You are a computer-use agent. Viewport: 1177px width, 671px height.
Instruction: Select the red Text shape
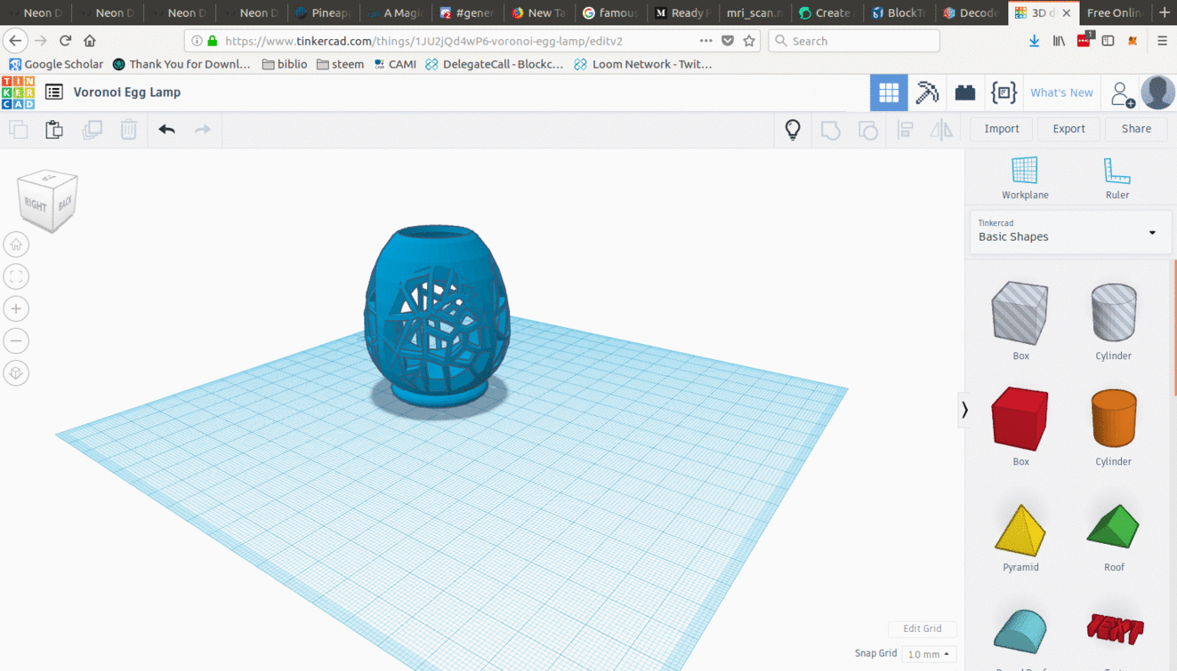click(x=1115, y=628)
